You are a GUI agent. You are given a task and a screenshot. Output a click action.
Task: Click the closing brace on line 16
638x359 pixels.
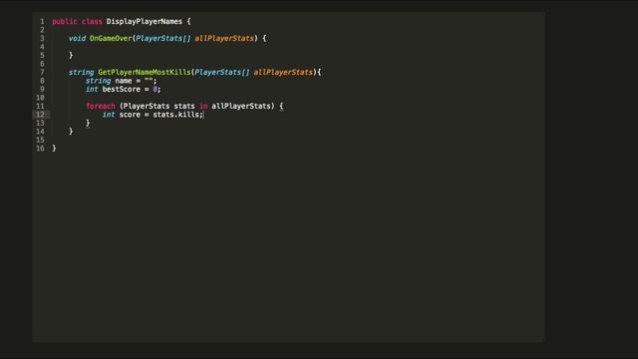click(54, 149)
